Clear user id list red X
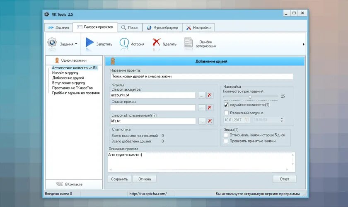Image resolution: width=348 pixels, height=207 pixels. point(210,121)
